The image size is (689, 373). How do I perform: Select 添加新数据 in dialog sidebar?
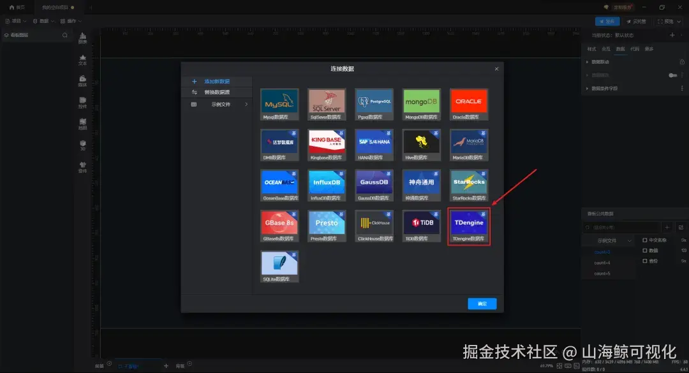click(217, 81)
